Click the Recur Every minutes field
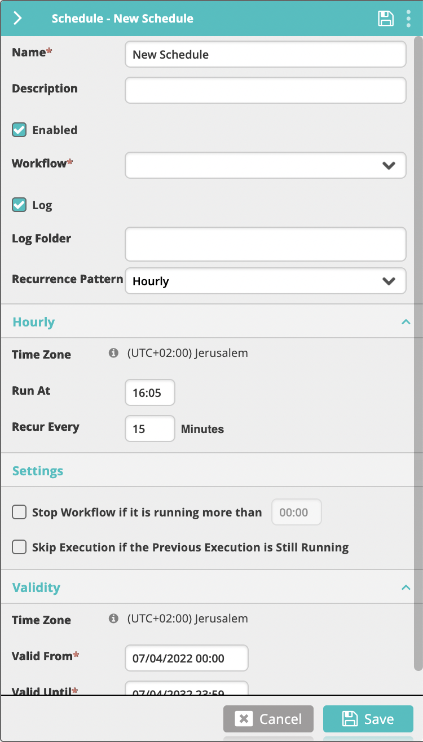The width and height of the screenshot is (423, 742). tap(150, 429)
